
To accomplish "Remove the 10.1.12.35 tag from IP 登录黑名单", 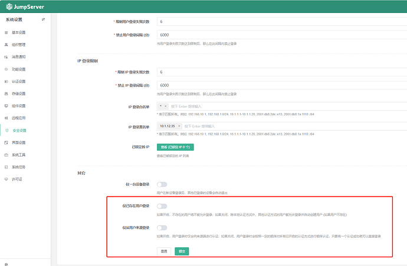I will point(179,126).
